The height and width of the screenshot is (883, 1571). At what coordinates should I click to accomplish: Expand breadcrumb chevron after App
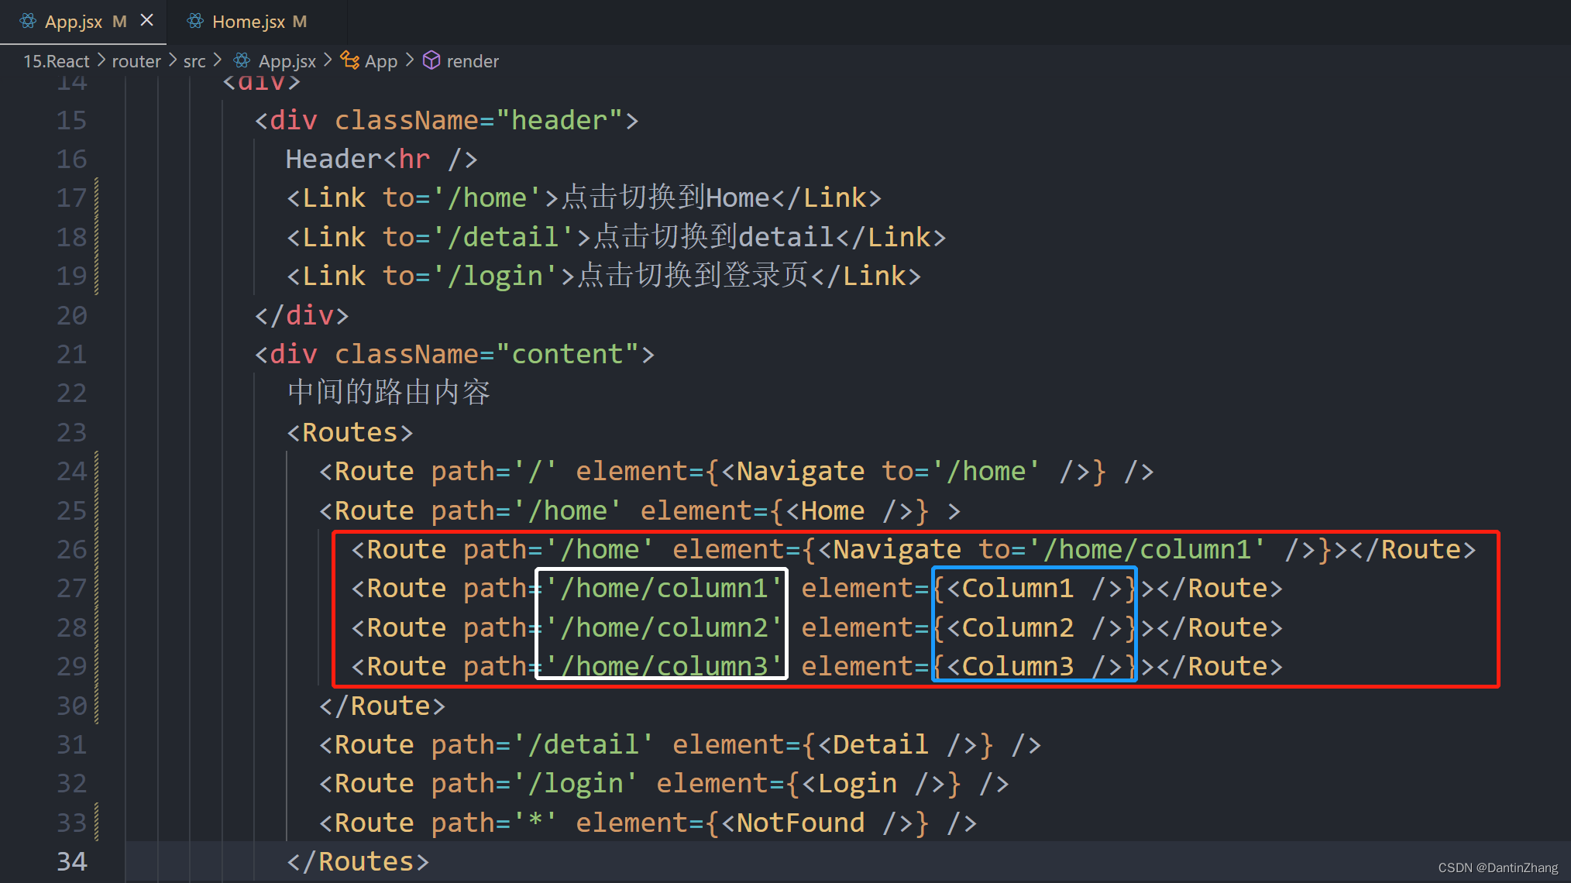point(410,60)
